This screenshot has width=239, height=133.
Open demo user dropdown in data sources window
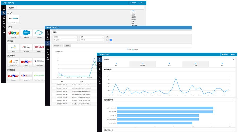click(x=142, y=3)
